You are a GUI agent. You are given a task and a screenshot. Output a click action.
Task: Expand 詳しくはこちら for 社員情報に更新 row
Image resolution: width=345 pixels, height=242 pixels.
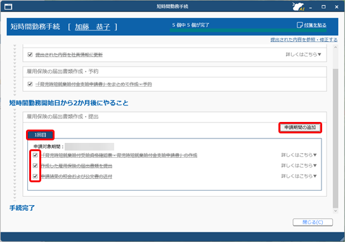tap(303, 55)
